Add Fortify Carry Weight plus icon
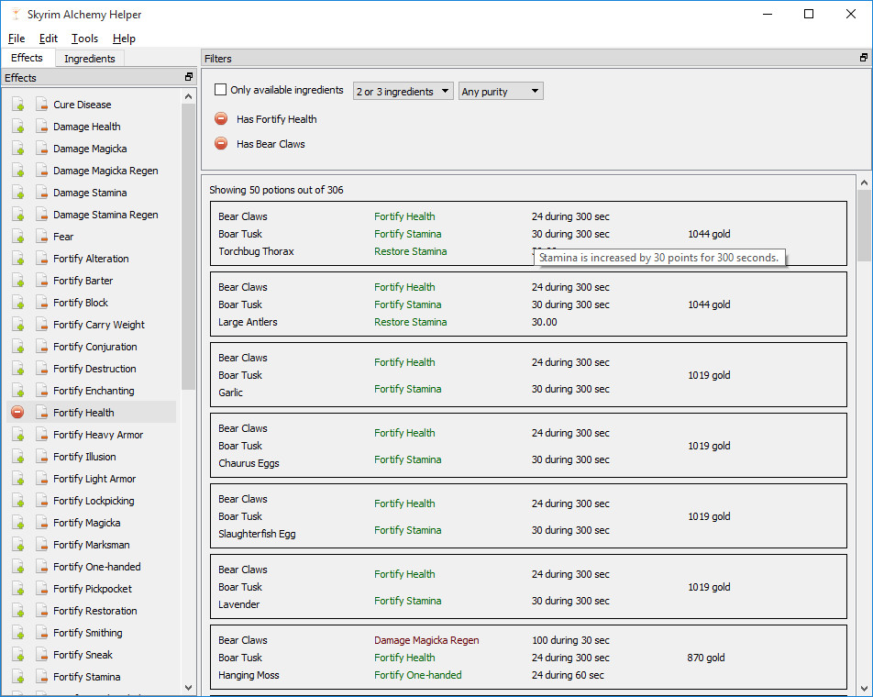873x697 pixels. 17,325
